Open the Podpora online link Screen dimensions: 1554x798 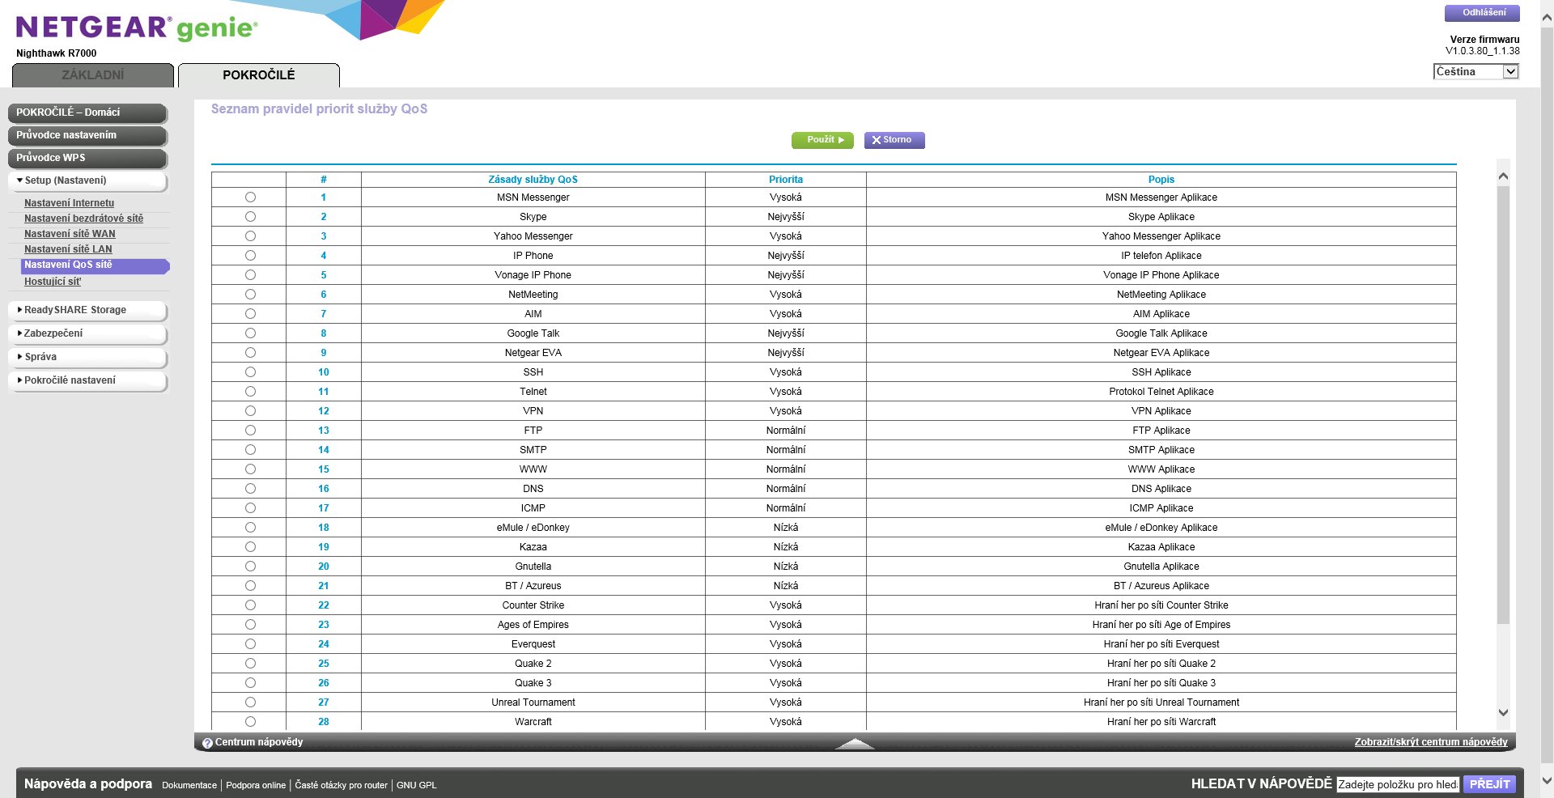click(256, 785)
